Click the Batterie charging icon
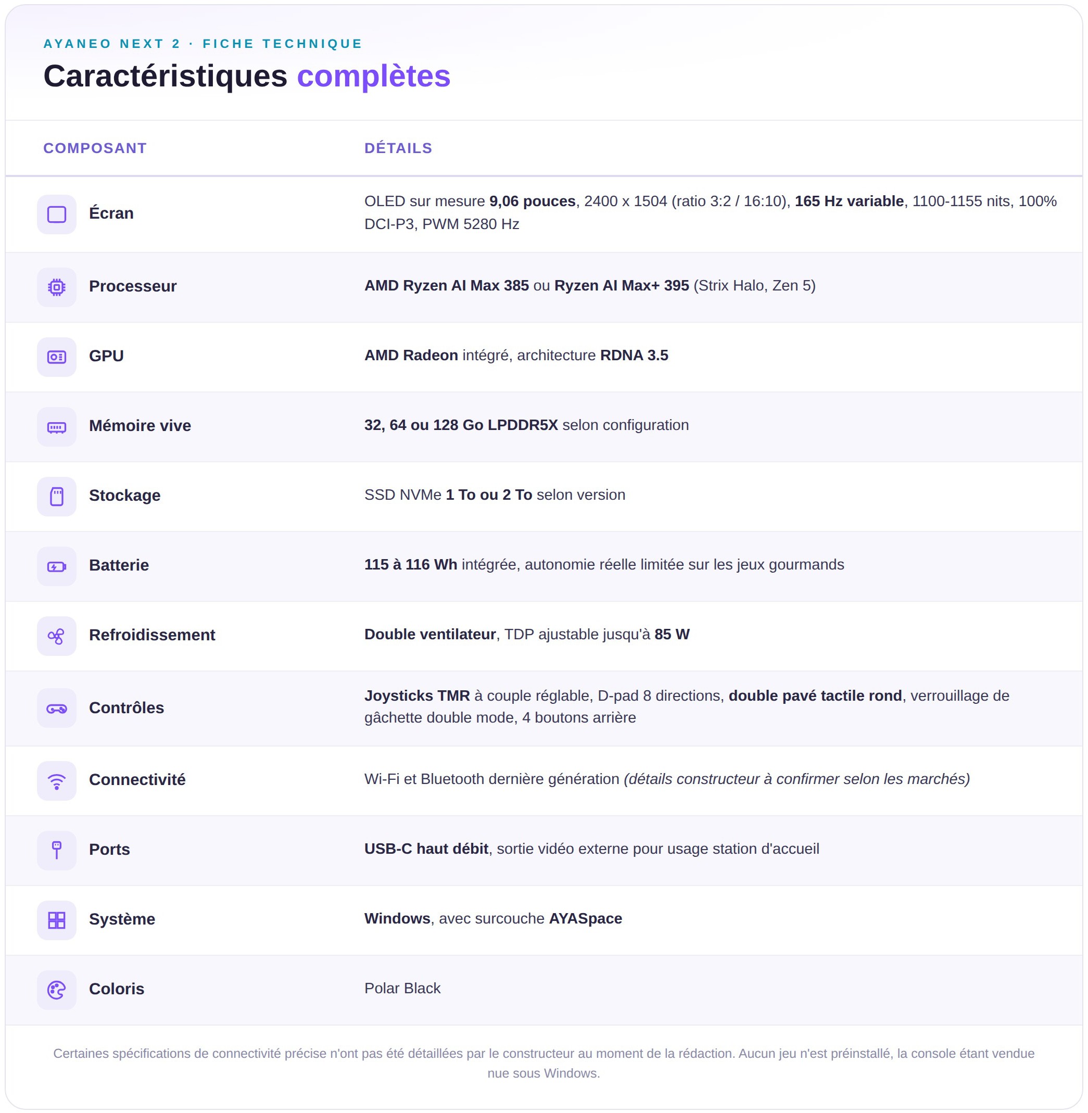 coord(57,566)
